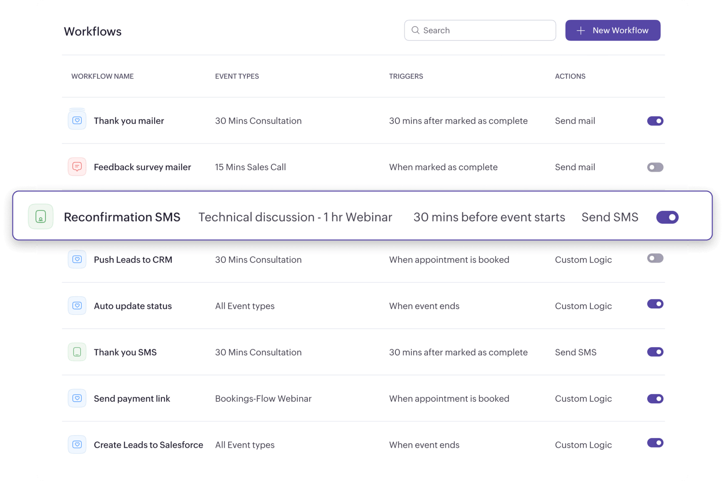Click the Send payment link icon
Viewport: 725px width, 481px height.
[x=77, y=398]
